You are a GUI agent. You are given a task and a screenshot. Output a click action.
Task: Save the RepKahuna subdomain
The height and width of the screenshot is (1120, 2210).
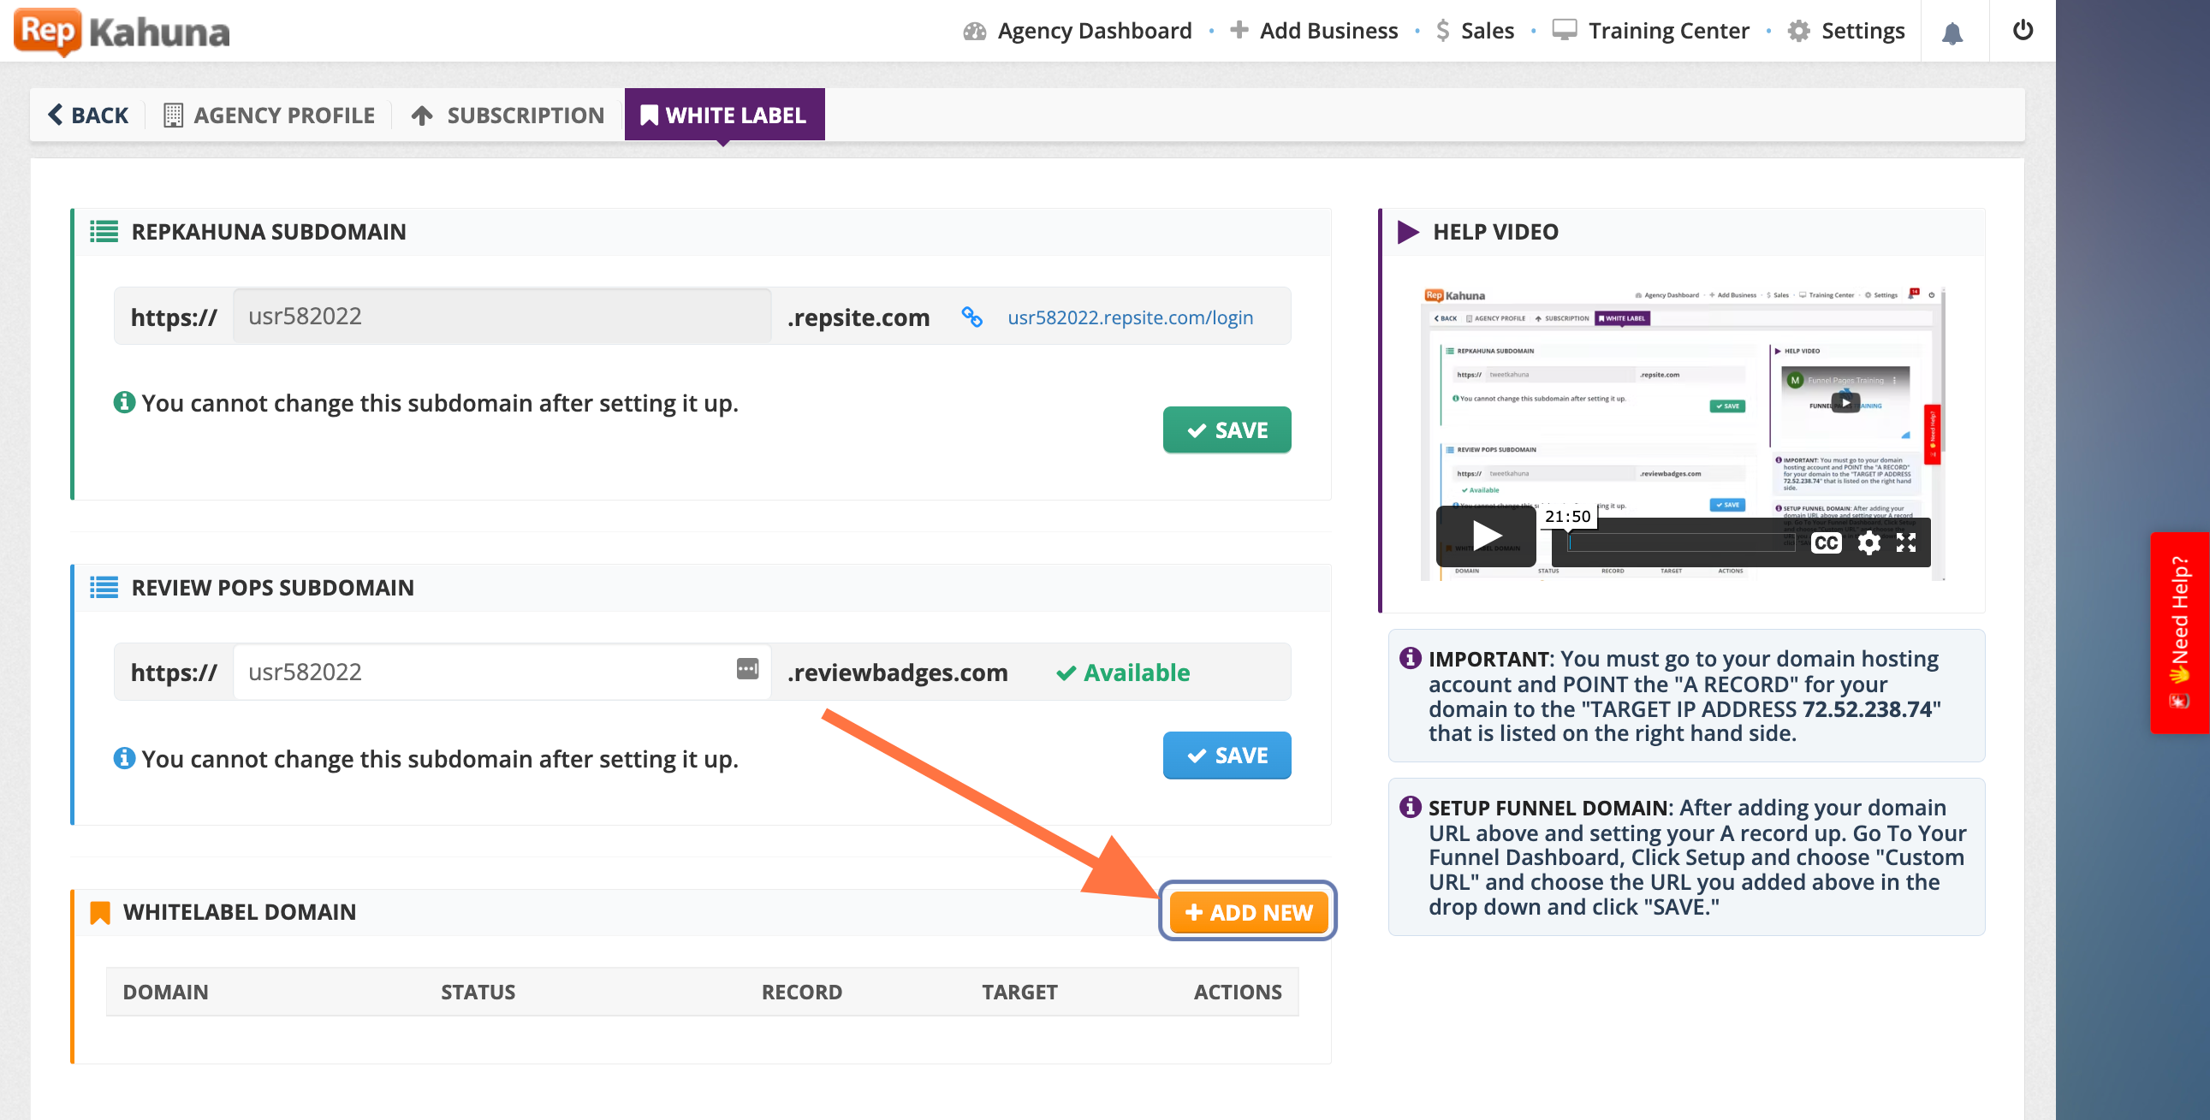coord(1226,430)
